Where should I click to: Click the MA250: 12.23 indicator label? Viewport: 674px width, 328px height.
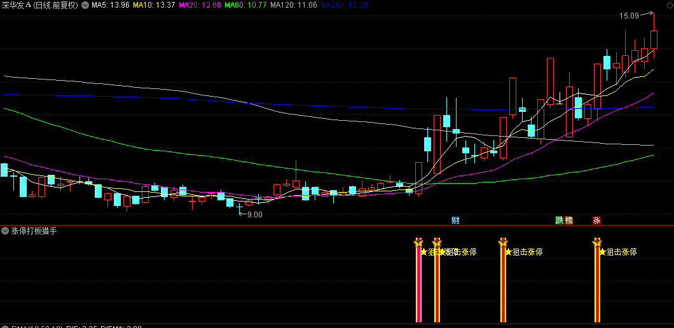(343, 5)
